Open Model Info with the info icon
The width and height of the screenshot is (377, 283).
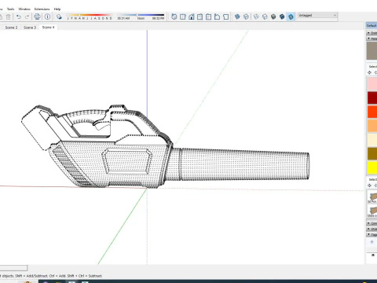(47, 17)
